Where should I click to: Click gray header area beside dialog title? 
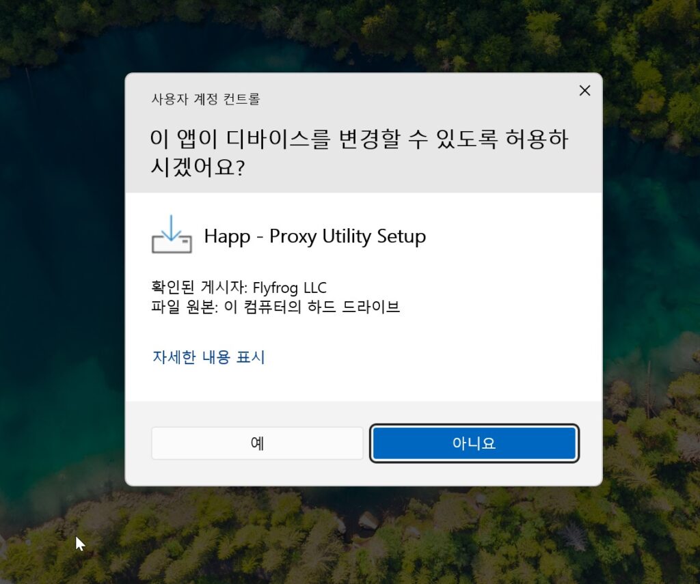click(415, 98)
